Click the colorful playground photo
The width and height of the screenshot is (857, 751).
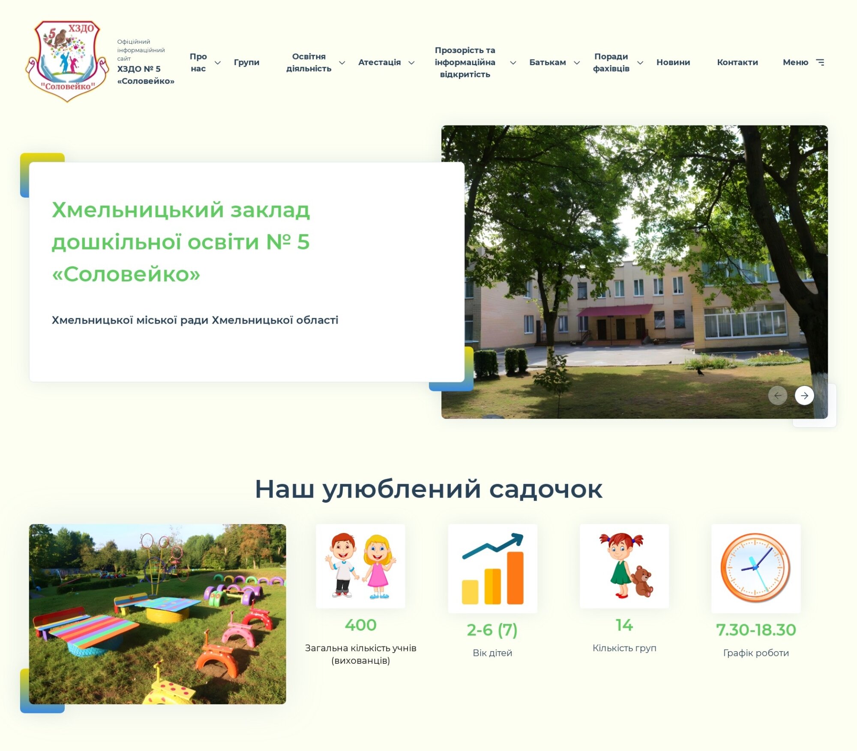[x=157, y=614]
